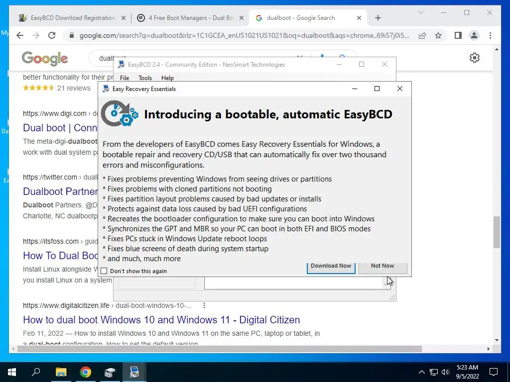Open the Dualboot Partner search result

60,191
